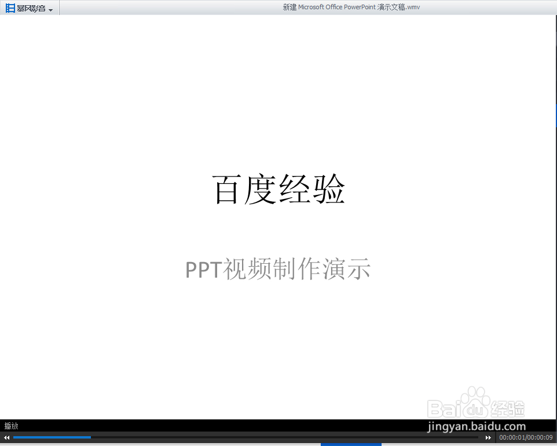
Task: Toggle pause by clicking the video area
Action: [278, 220]
